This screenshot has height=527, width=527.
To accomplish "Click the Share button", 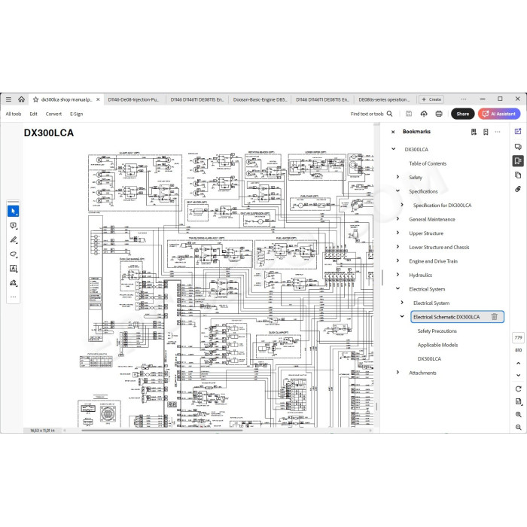I will (462, 114).
